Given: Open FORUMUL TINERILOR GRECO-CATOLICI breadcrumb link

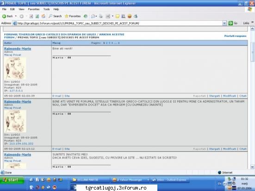Looking at the screenshot, I should point(50,35).
